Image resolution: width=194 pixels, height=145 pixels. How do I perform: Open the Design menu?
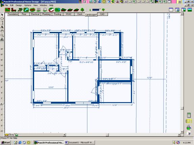pos(19,5)
